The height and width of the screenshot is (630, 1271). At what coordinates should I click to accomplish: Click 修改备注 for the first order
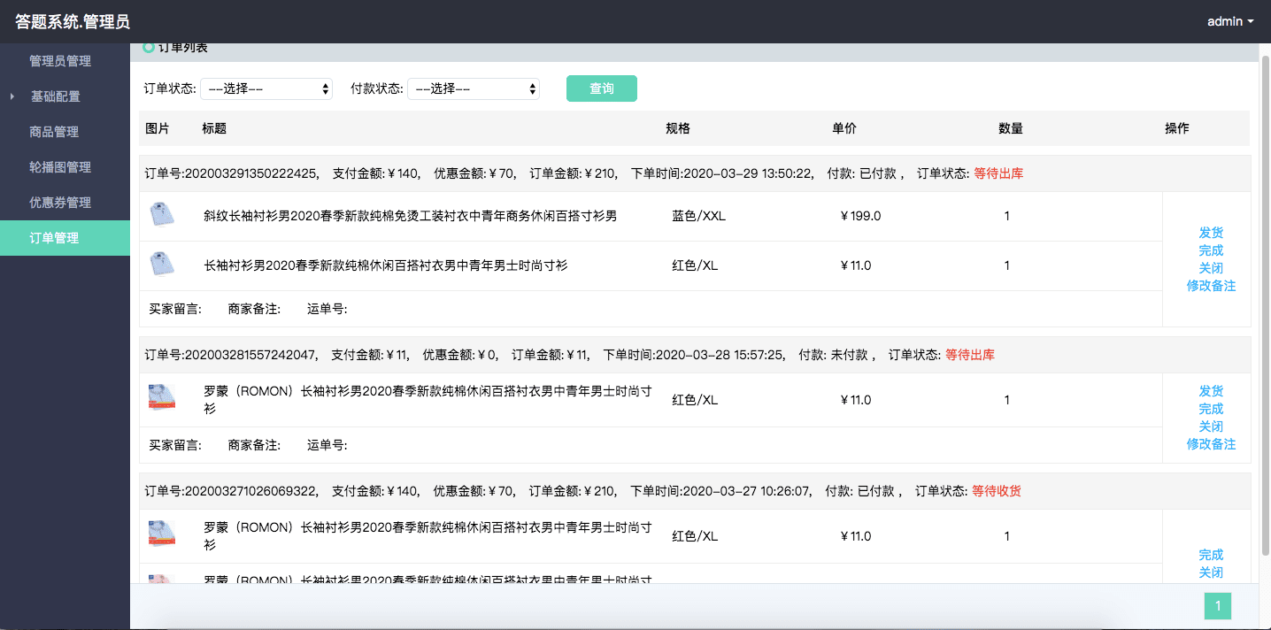coord(1211,286)
